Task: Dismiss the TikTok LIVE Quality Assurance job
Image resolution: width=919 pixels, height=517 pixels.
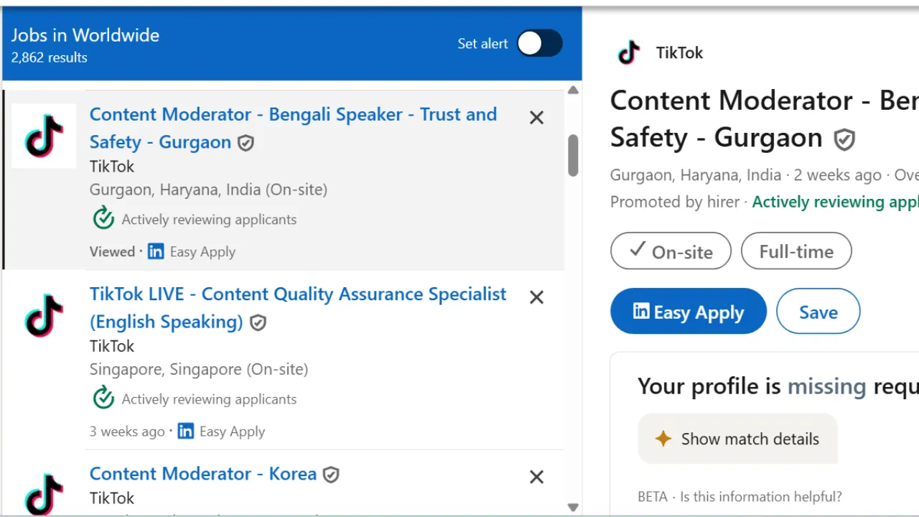Action: point(536,297)
